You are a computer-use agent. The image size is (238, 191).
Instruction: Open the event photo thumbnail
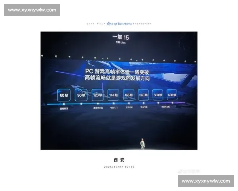(119, 91)
